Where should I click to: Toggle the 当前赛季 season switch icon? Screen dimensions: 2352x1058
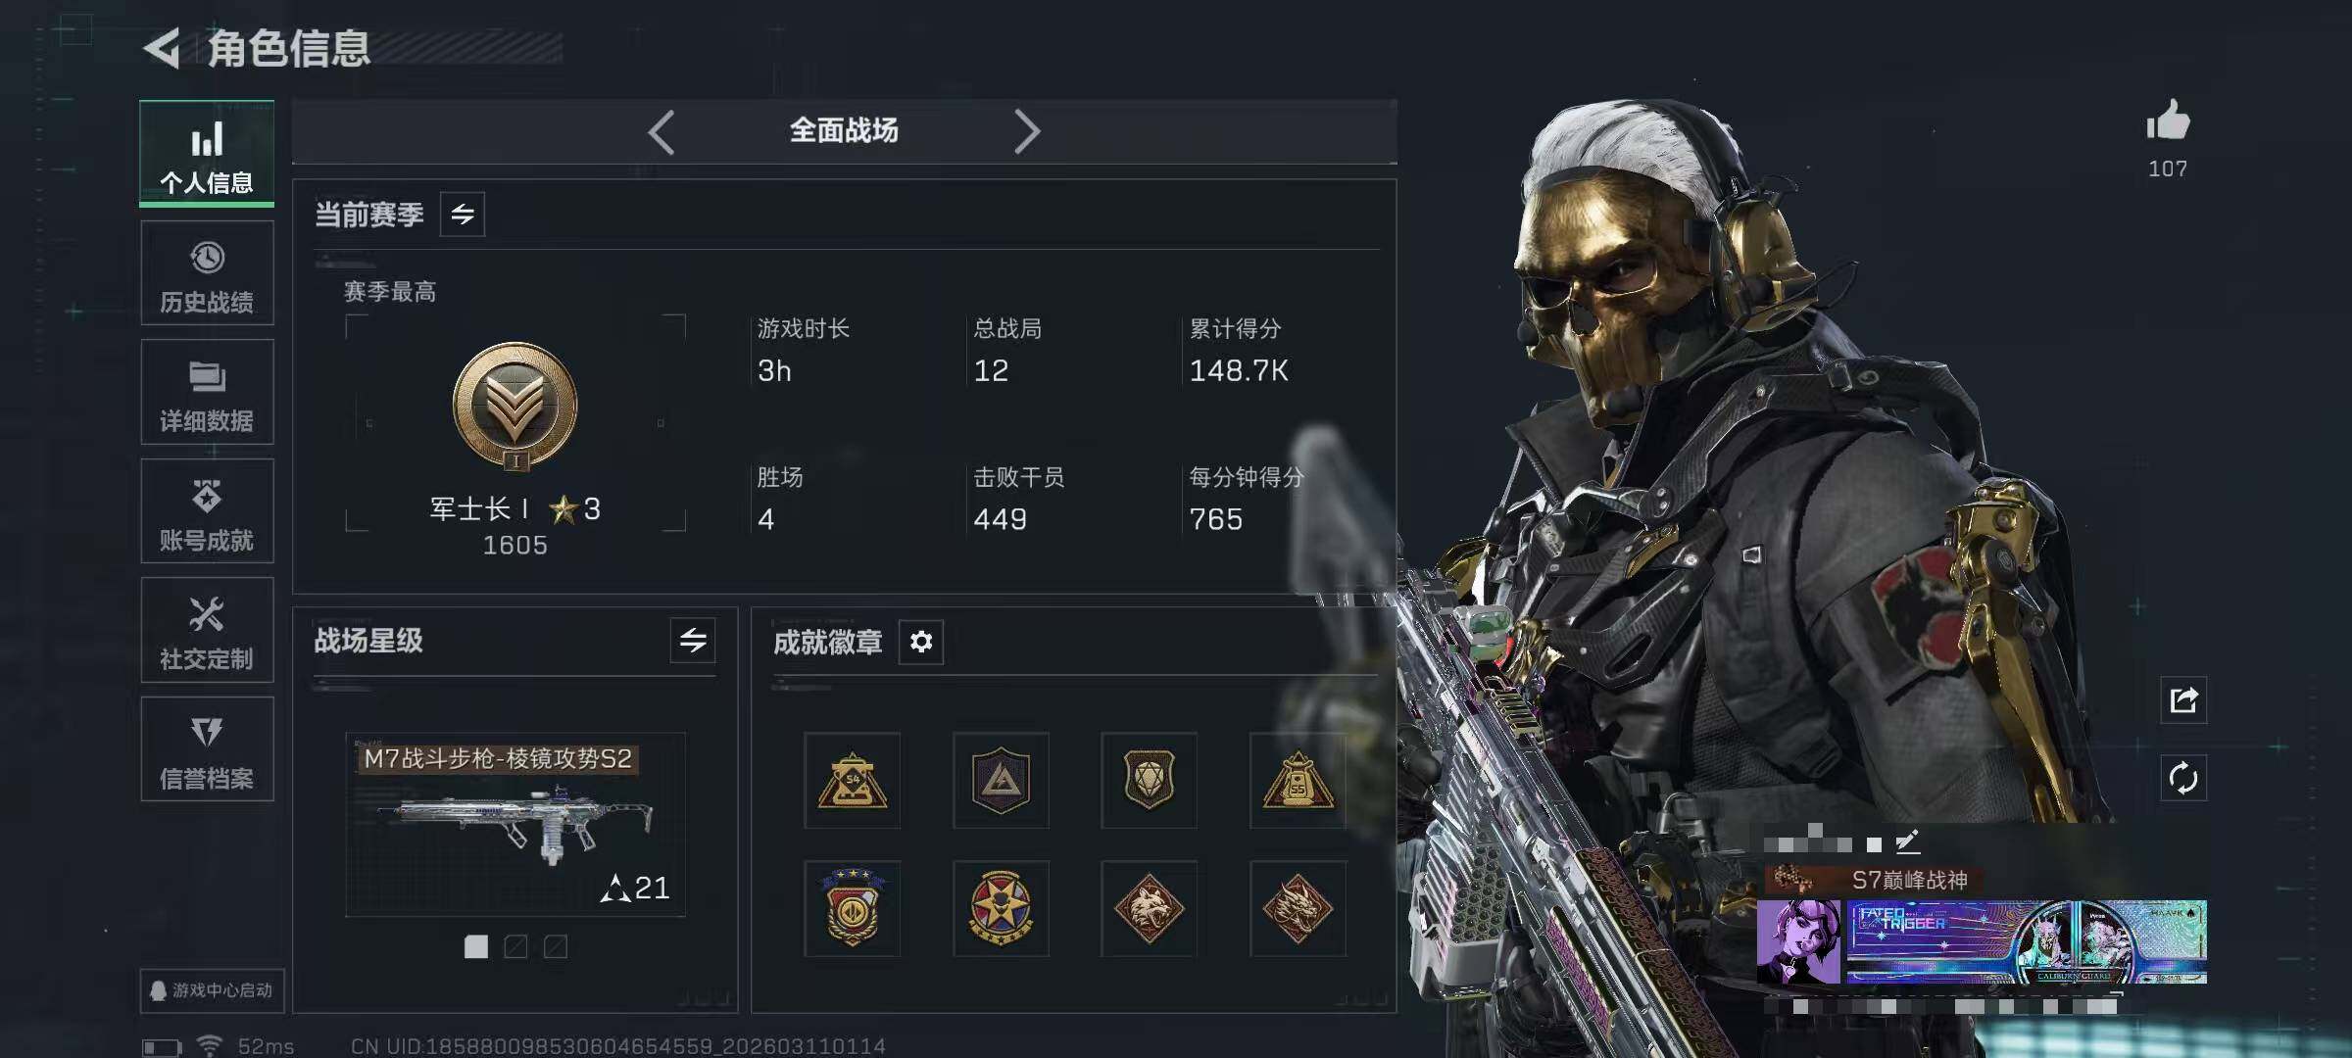coord(463,214)
